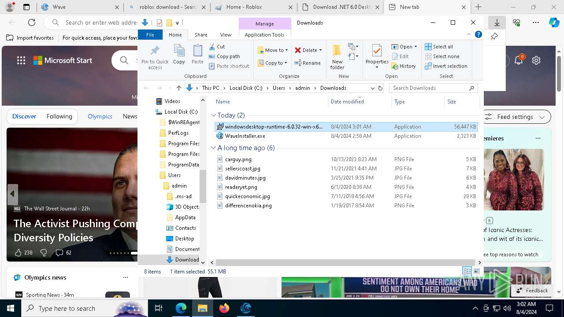The width and height of the screenshot is (564, 317).
Task: Select quickeconomic.jpg in the file list
Action: [346, 196]
